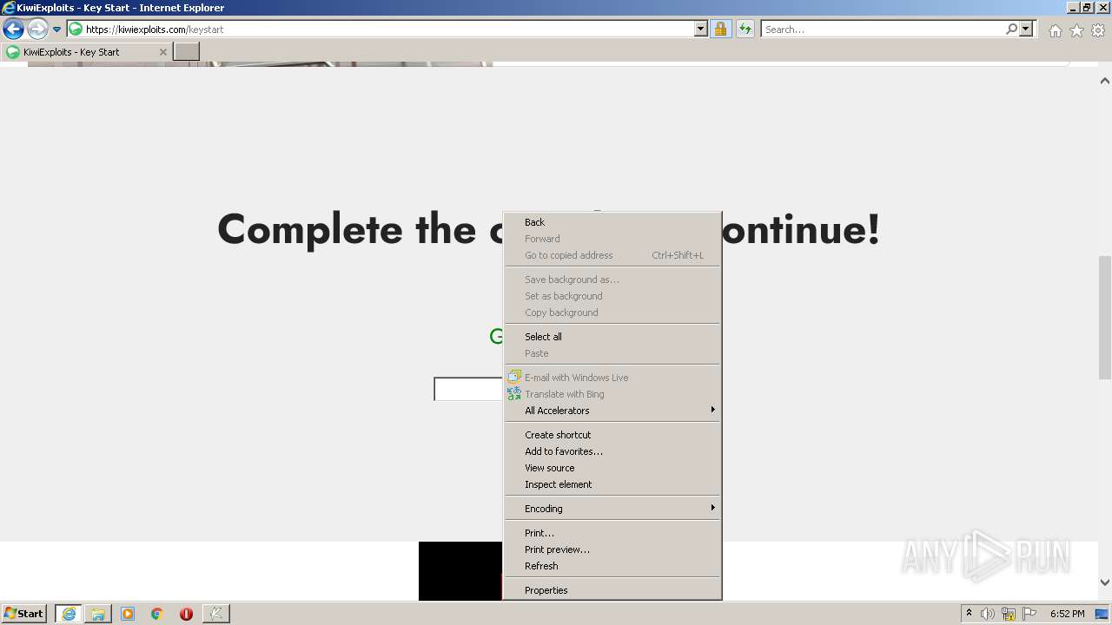Screen dimensions: 1112x625
Task: Choose Create shortcut in context menu
Action: point(612,435)
